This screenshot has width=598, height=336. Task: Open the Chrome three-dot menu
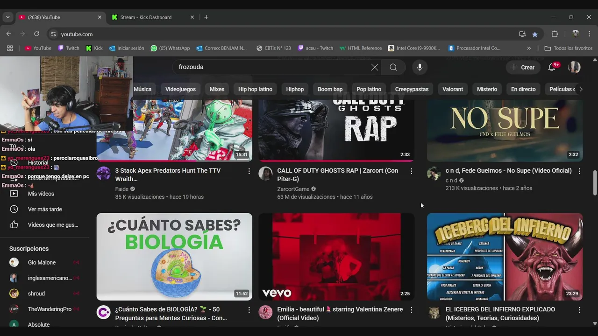pyautogui.click(x=590, y=34)
